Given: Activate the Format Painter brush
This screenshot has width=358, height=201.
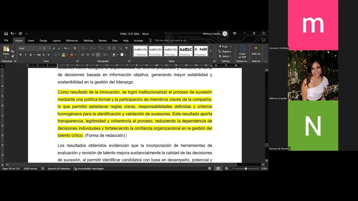Looking at the screenshot, I should pyautogui.click(x=13, y=56).
